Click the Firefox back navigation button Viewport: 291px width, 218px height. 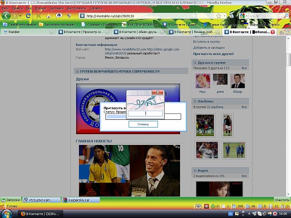[x=6, y=16]
